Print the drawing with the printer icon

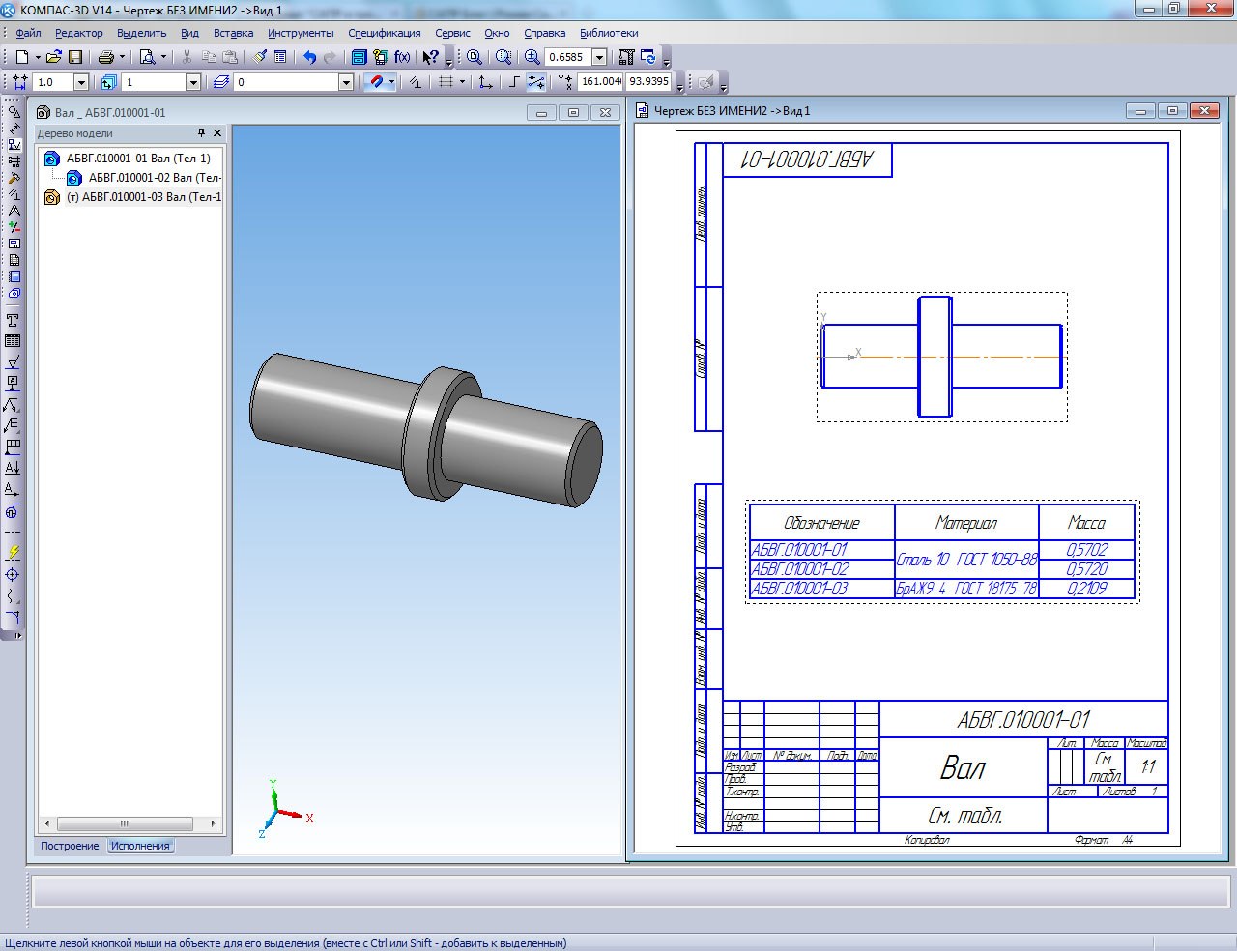[105, 57]
